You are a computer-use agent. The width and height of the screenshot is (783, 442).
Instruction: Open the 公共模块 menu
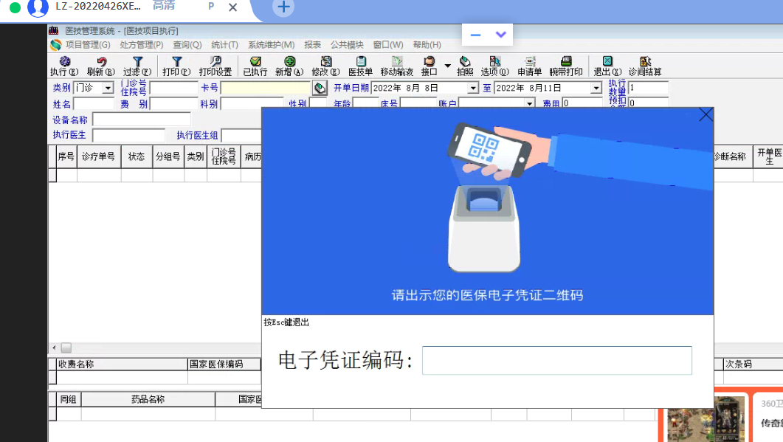coord(347,45)
